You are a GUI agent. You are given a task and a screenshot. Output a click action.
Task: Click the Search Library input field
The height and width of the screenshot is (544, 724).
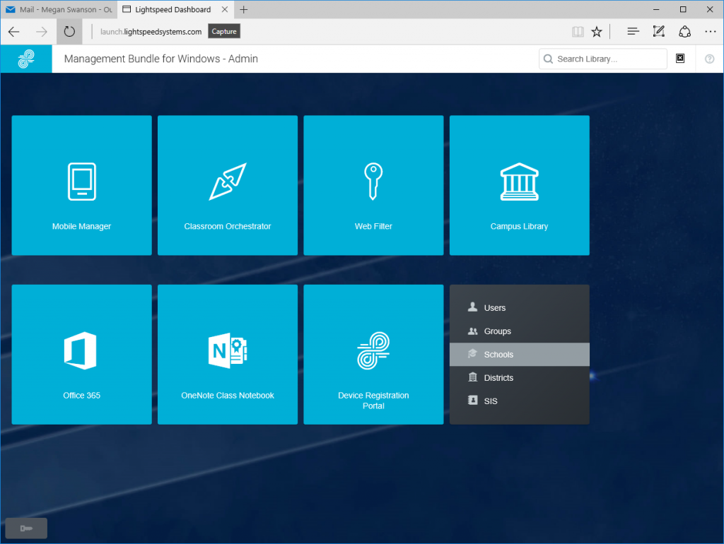602,59
